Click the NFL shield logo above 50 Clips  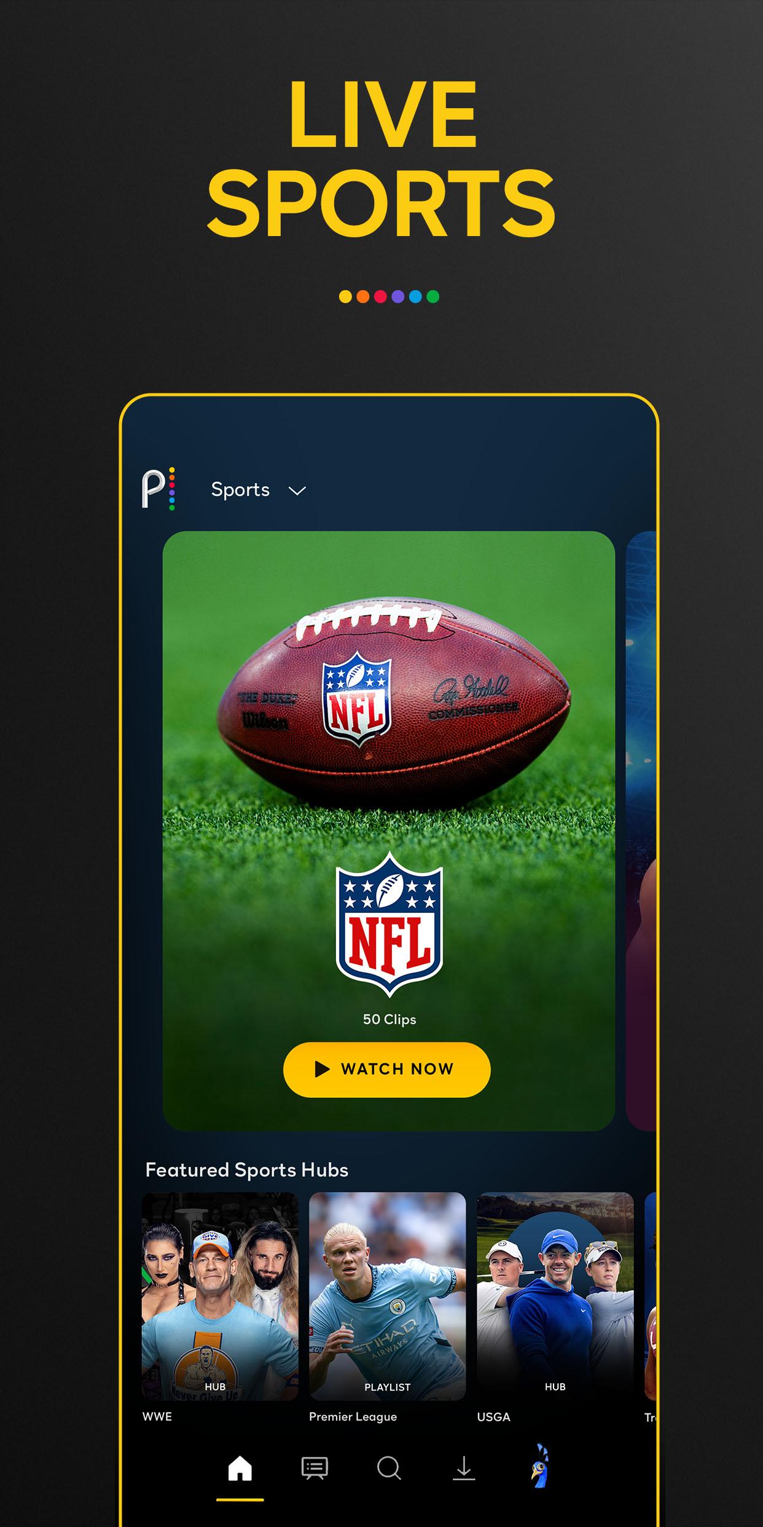click(x=389, y=924)
